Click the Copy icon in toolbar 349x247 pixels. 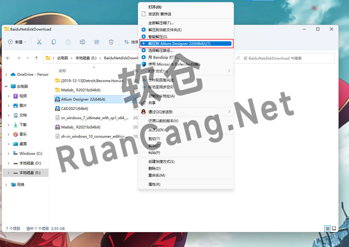pyautogui.click(x=54, y=42)
